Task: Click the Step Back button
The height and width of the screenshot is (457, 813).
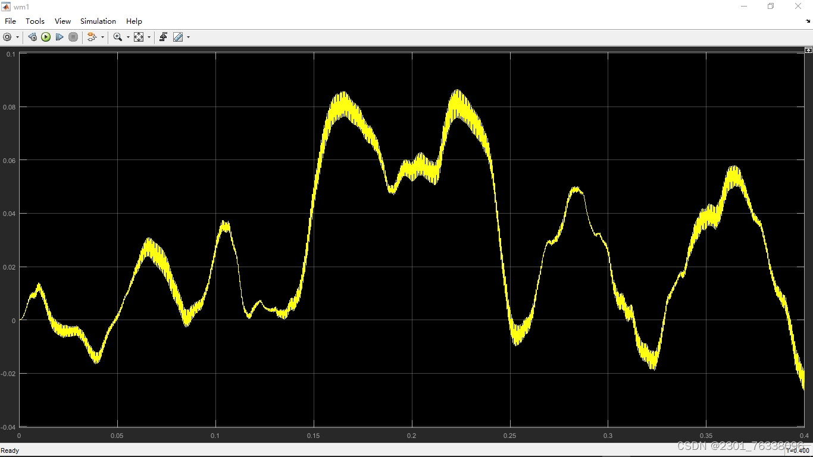Action: (x=32, y=37)
